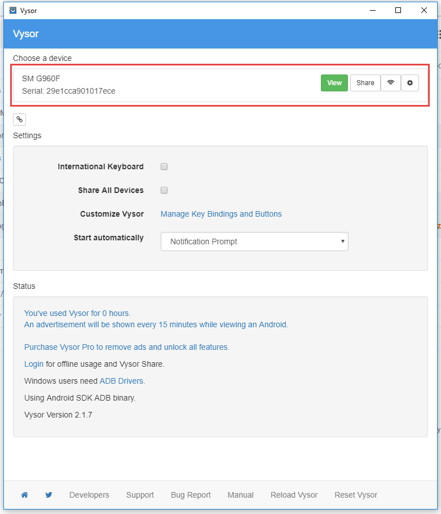441x514 pixels.
Task: Minimize the Vysor window
Action: coord(373,11)
